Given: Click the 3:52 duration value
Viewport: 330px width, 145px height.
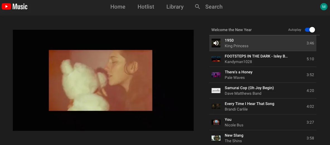Looking at the screenshot, I should (x=310, y=75).
